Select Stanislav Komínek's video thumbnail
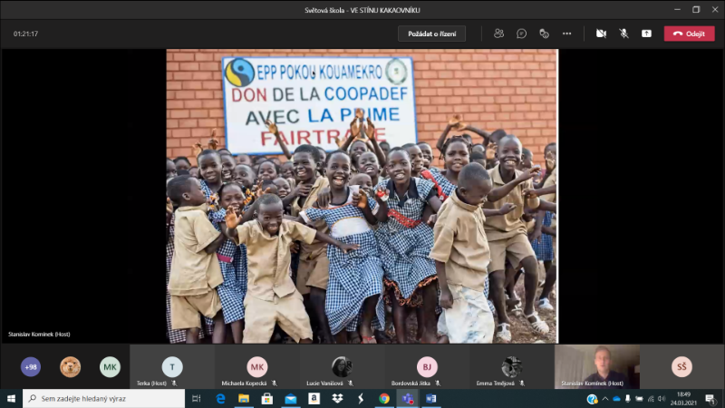This screenshot has width=725, height=408. pos(596,367)
